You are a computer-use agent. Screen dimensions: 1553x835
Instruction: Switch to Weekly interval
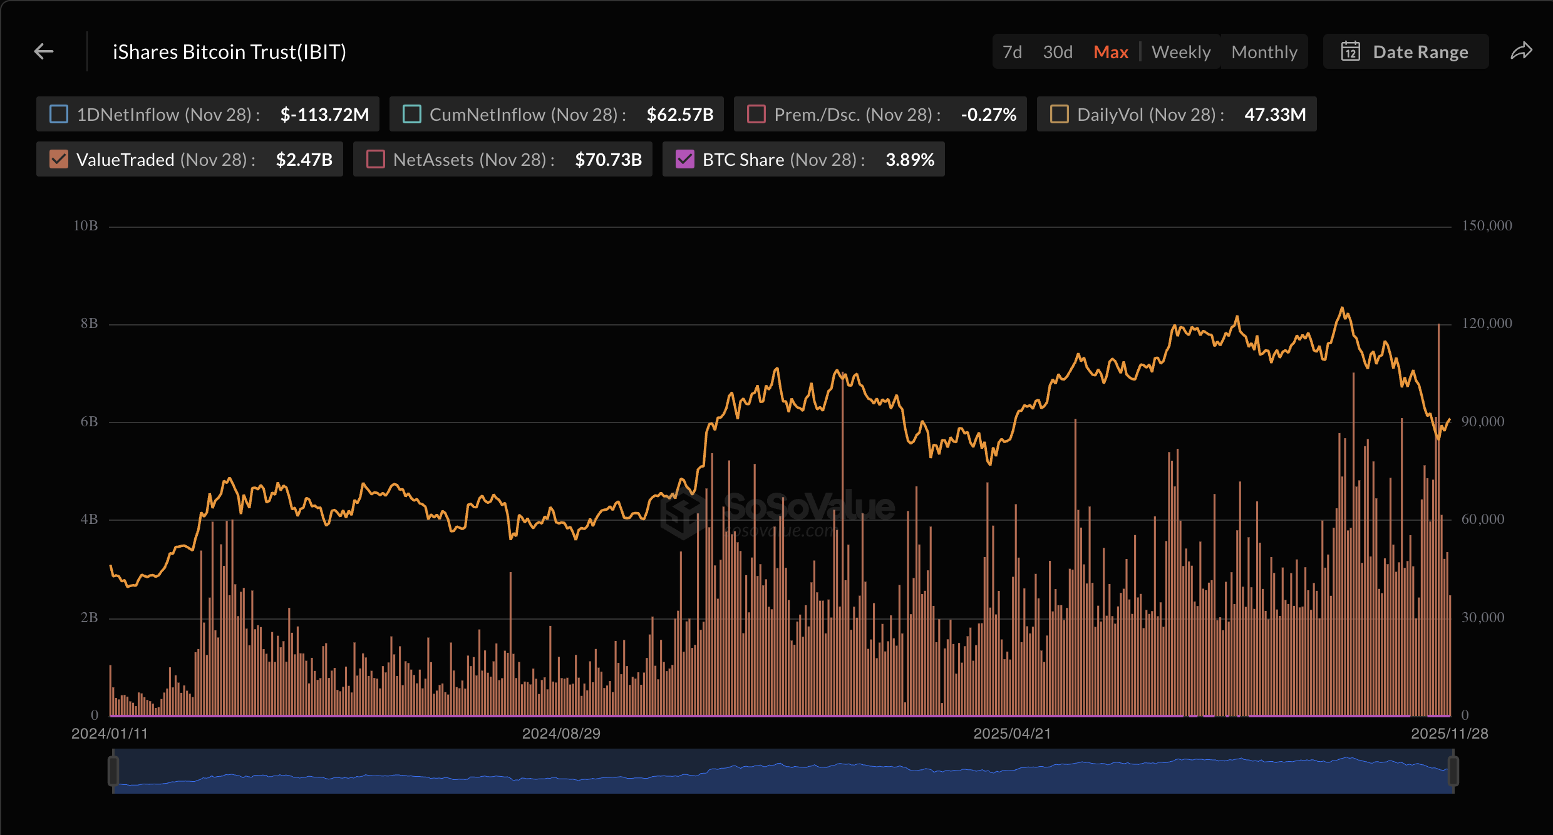(x=1181, y=52)
